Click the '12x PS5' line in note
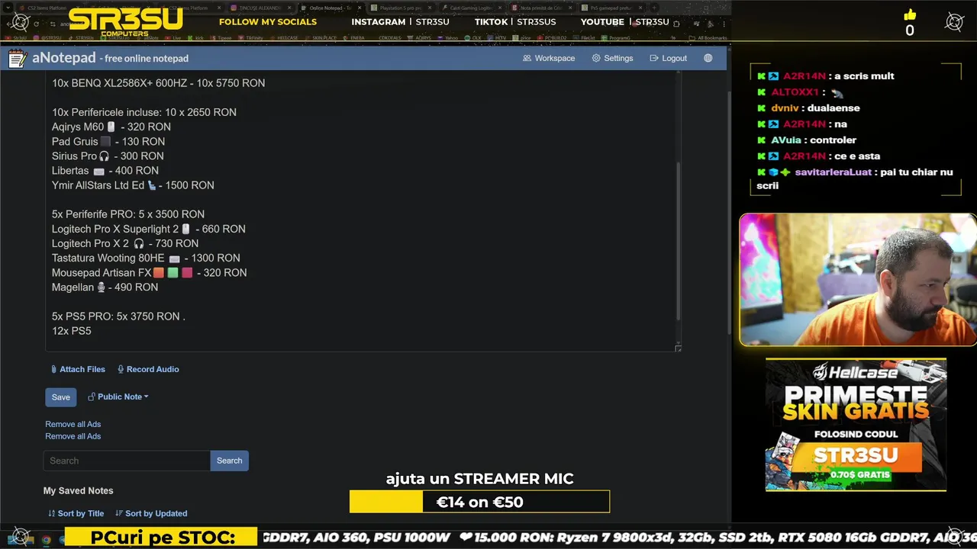This screenshot has width=977, height=549. [72, 331]
